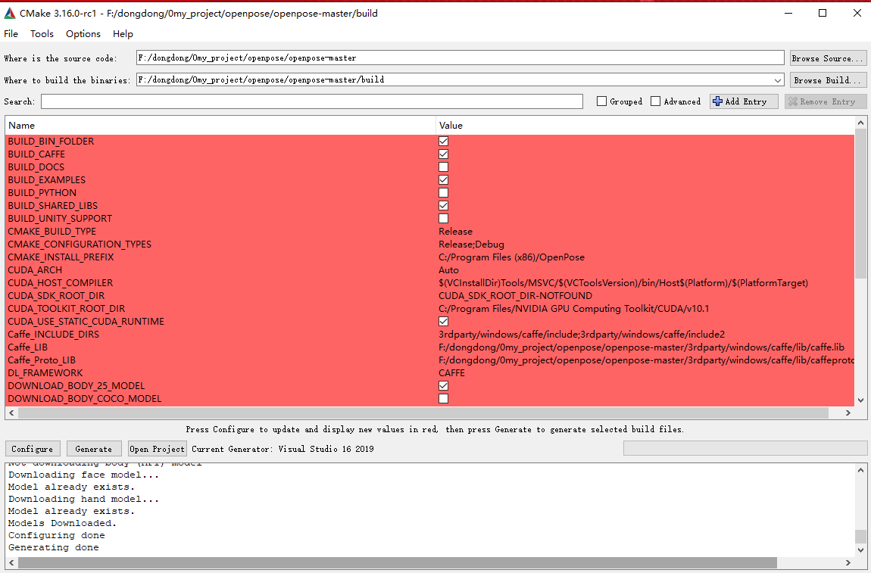The height and width of the screenshot is (573, 871).
Task: Click the 'Models Downloaded.' log line
Action: point(62,523)
